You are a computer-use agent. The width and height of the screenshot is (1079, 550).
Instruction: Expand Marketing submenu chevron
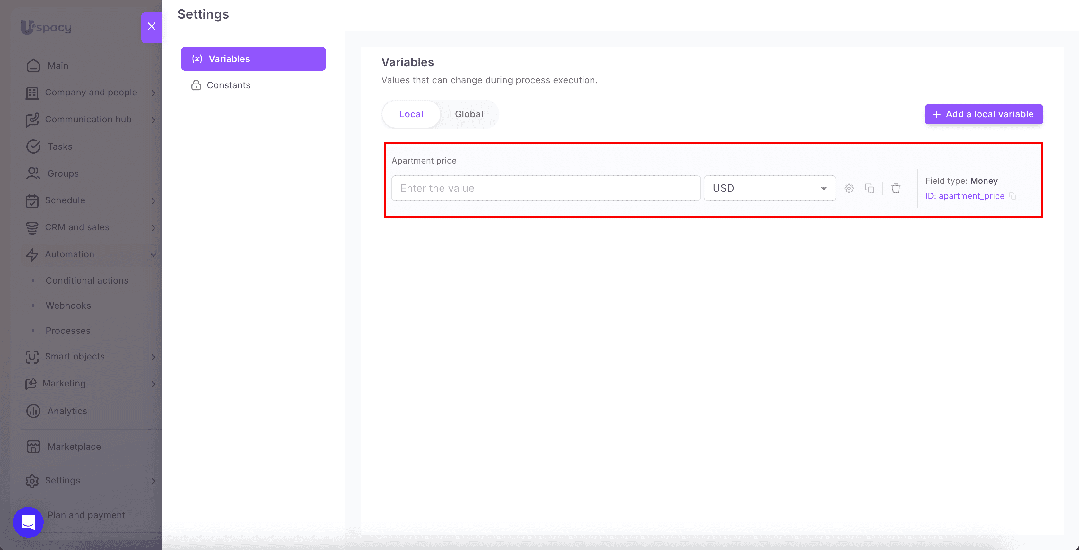[x=153, y=384]
